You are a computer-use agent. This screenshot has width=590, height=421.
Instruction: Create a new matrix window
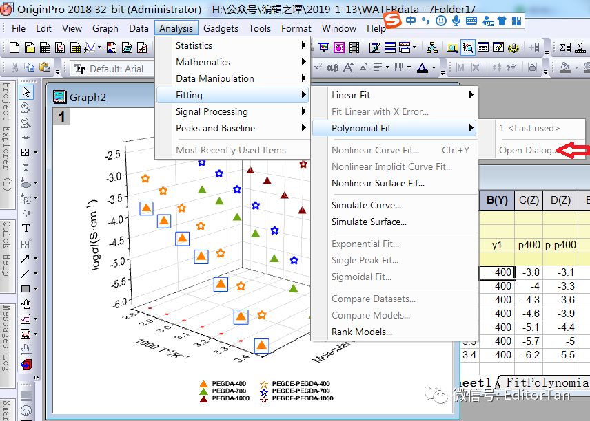tap(75, 47)
